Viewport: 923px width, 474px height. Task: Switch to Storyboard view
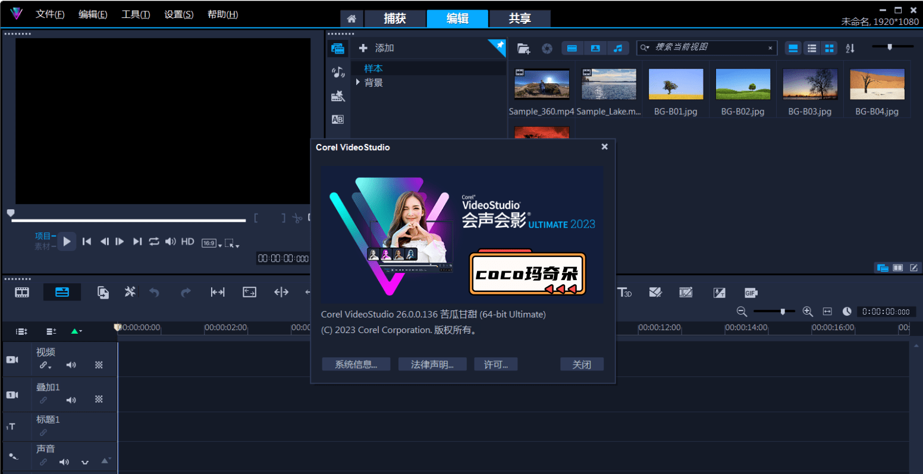pos(22,292)
